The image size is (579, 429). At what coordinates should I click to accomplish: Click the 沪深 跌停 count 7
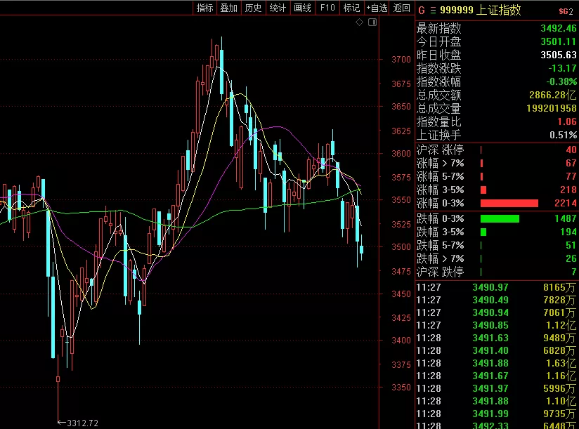pyautogui.click(x=574, y=272)
